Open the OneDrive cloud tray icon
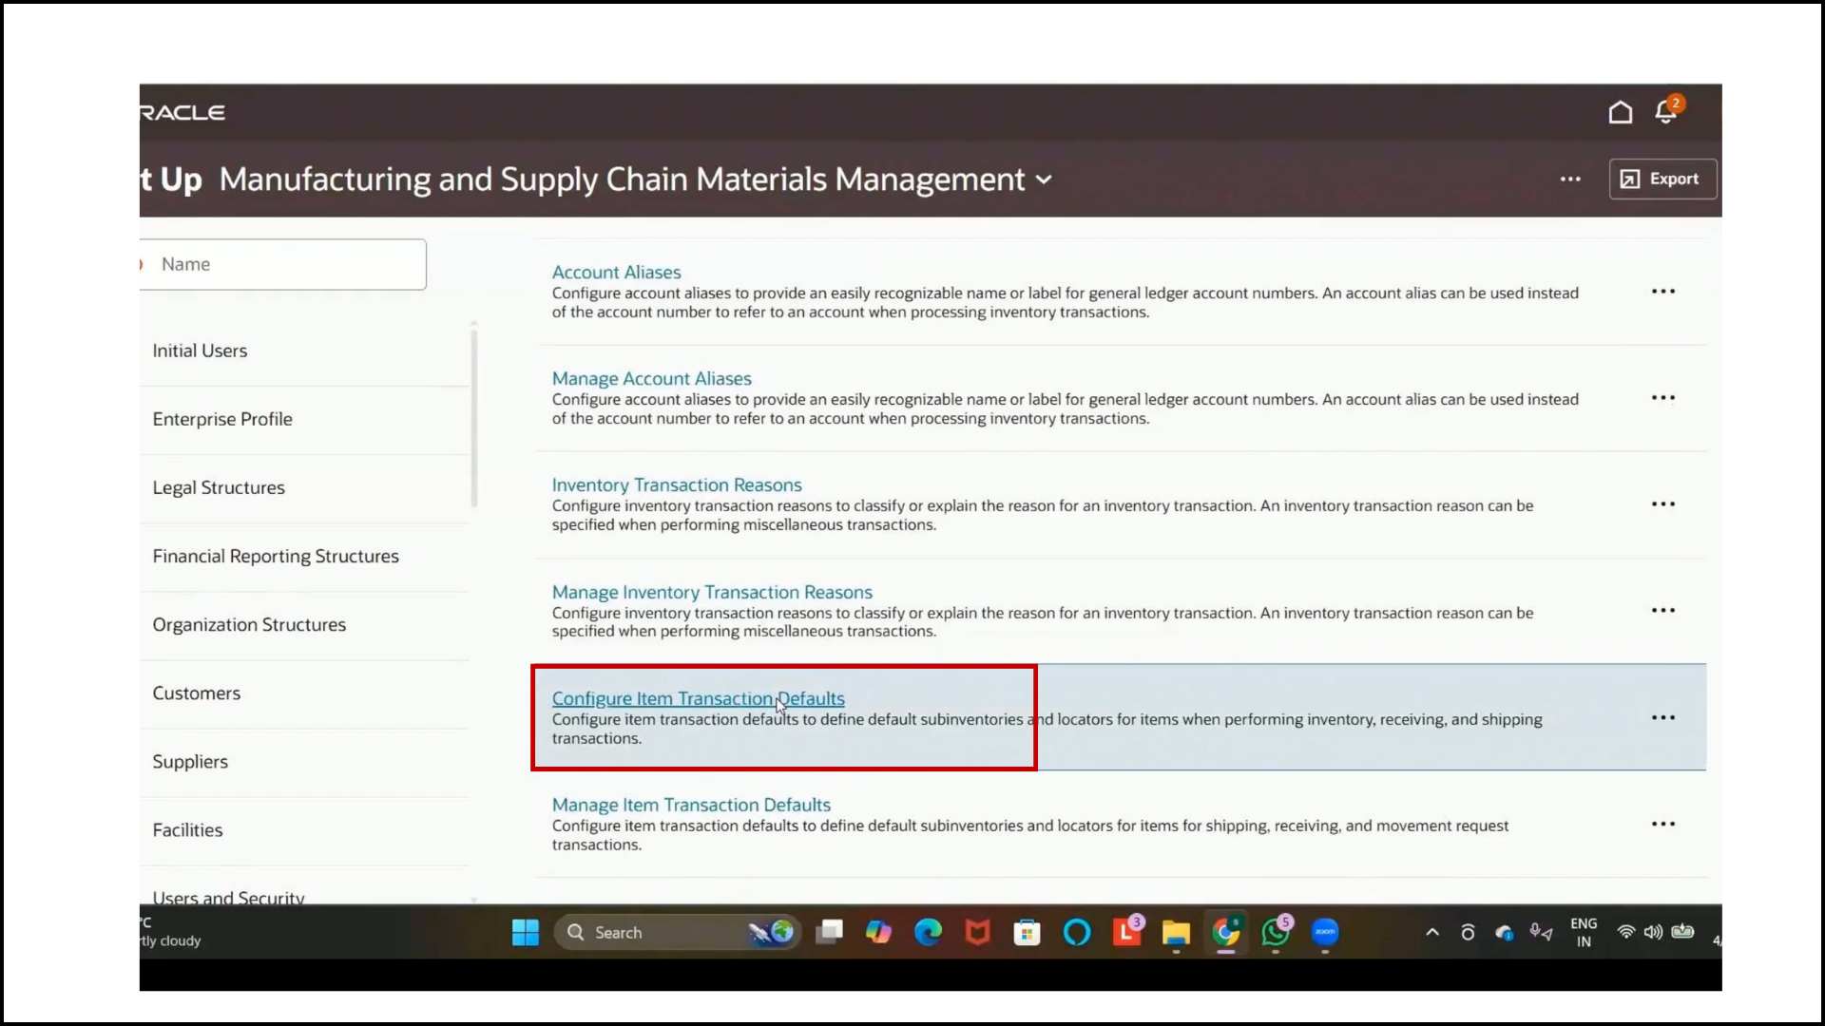 [x=1505, y=933]
